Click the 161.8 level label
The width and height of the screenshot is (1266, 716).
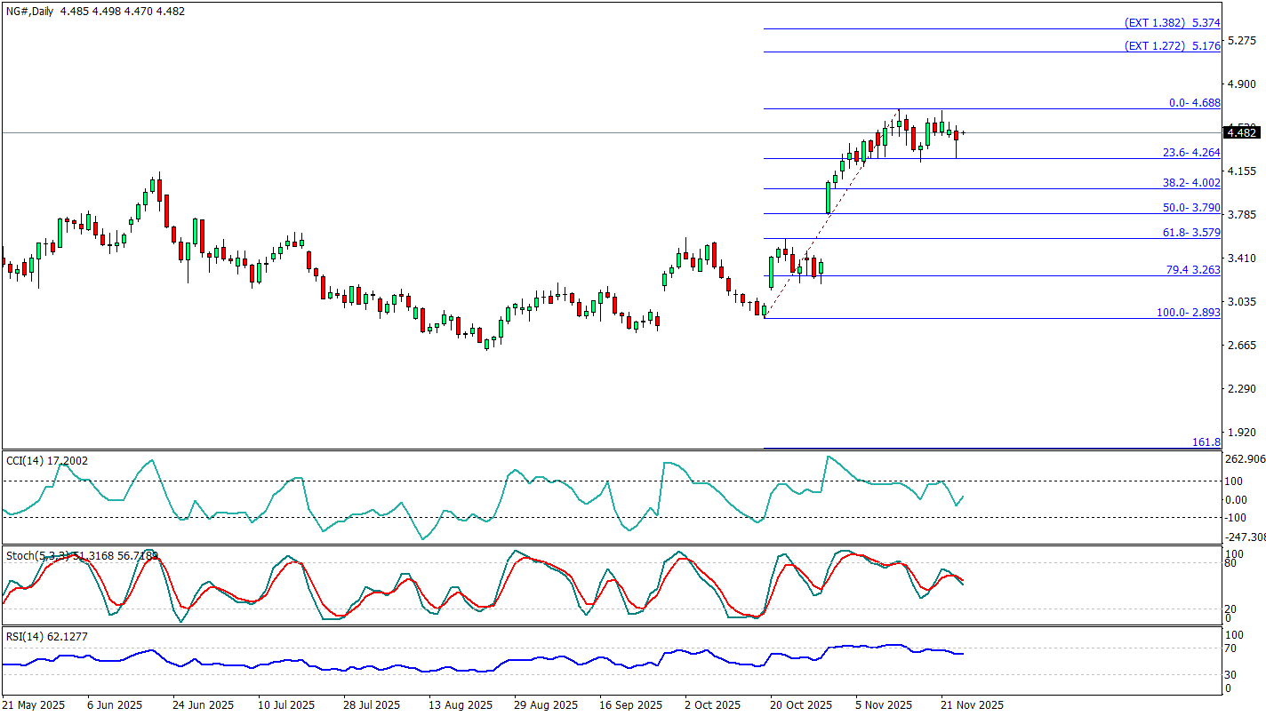coord(1206,442)
